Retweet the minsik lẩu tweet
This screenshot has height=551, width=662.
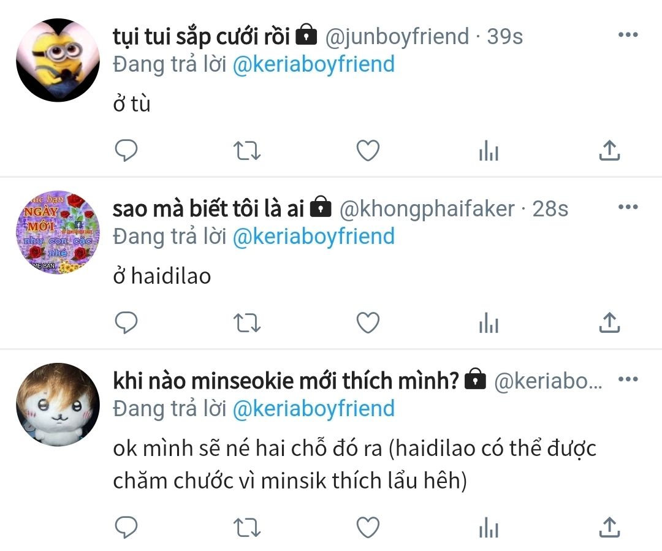click(x=247, y=527)
